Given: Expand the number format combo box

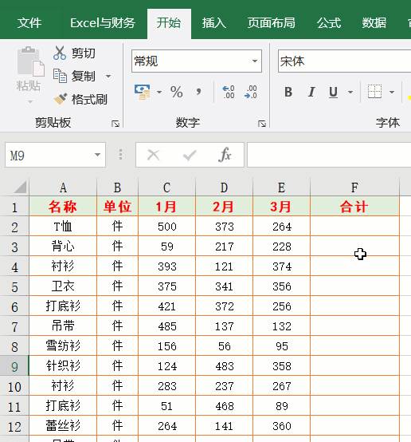Looking at the screenshot, I should click(255, 61).
